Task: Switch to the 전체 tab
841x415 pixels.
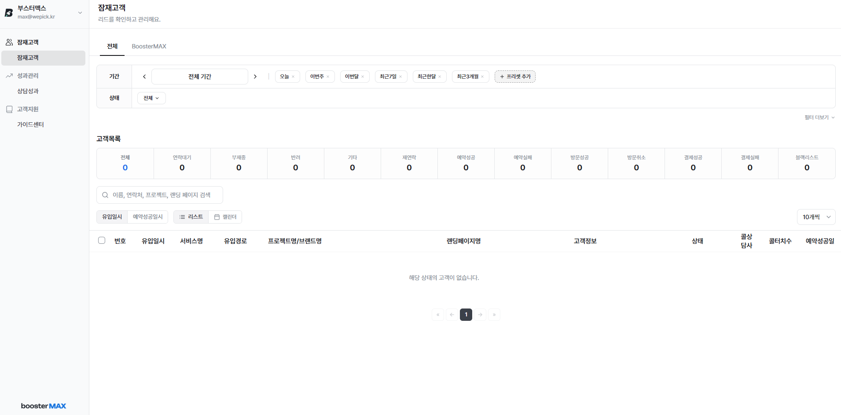Action: point(112,46)
